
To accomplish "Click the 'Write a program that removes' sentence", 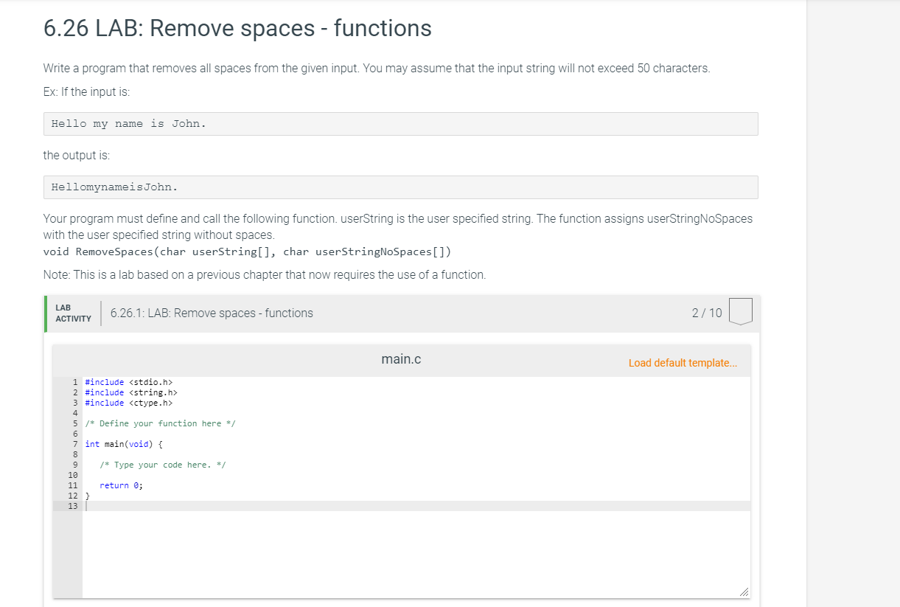I will coord(377,68).
